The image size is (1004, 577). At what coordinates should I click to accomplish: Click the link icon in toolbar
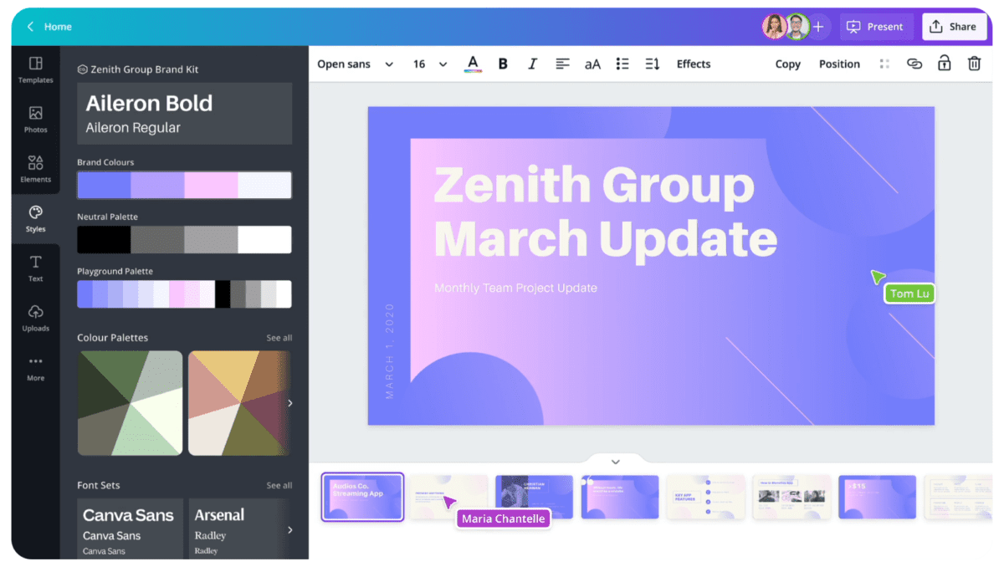pos(914,64)
